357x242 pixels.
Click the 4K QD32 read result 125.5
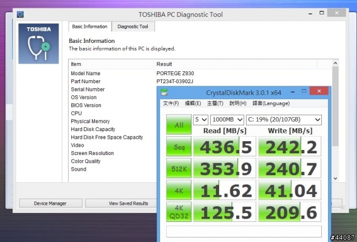coord(224,212)
